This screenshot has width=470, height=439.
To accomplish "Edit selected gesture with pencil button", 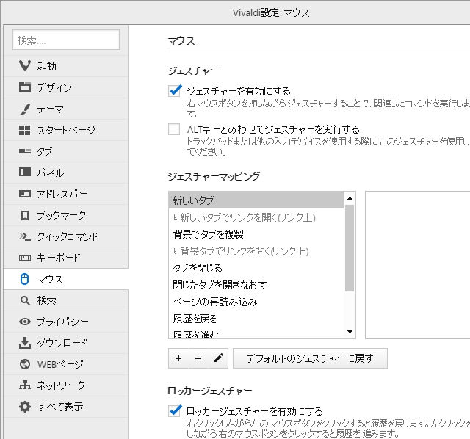I will (x=218, y=358).
